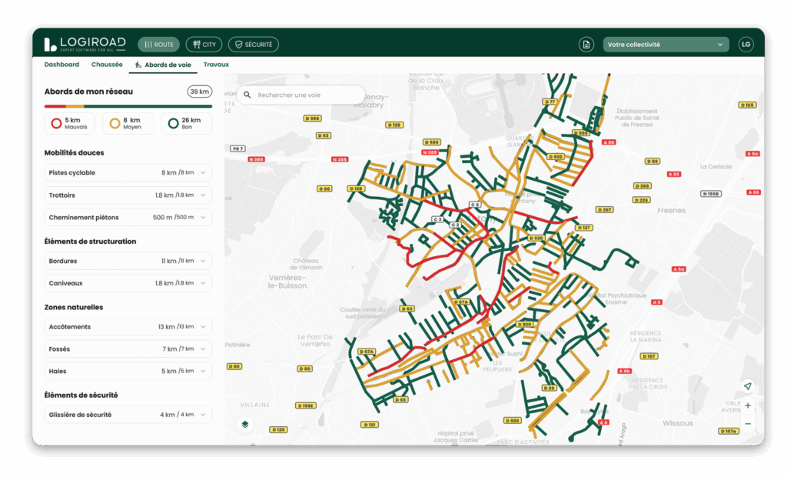Screen dimensions: 787x477
Task: Click the search magnifier icon
Action: coord(247,95)
